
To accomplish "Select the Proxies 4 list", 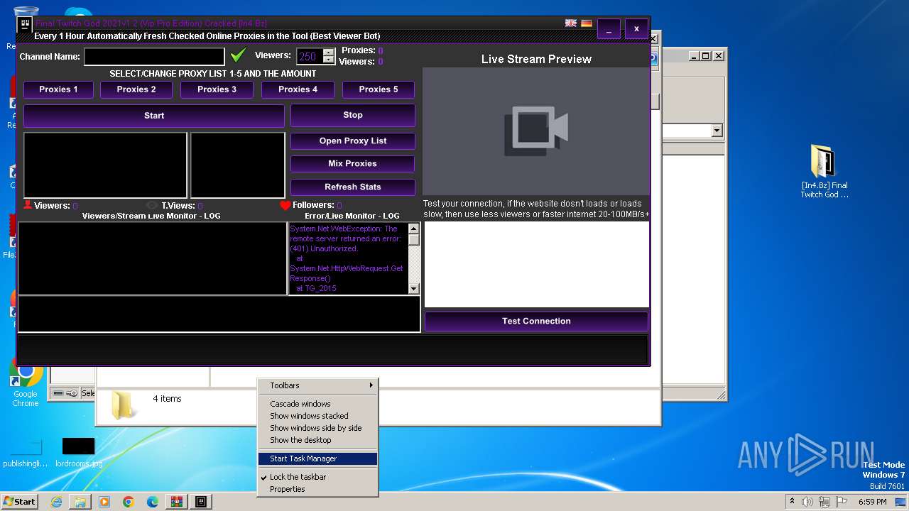I will [298, 89].
